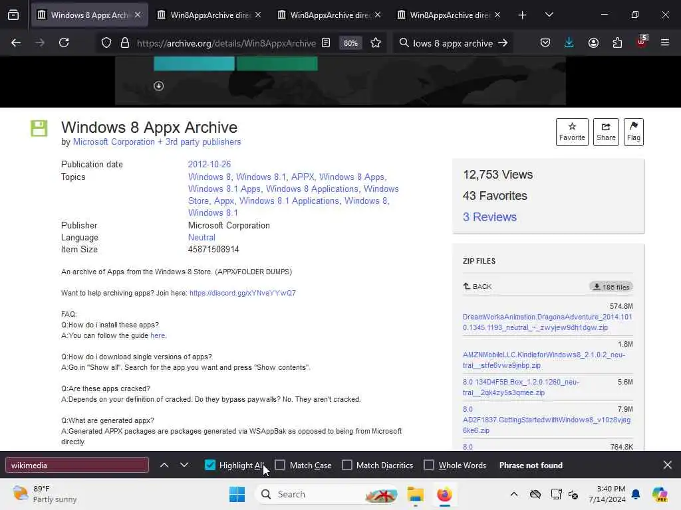The image size is (681, 510).
Task: Click the Favorite button
Action: 572,132
